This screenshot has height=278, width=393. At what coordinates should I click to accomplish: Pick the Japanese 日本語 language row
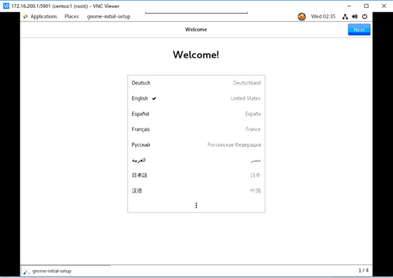(x=196, y=175)
